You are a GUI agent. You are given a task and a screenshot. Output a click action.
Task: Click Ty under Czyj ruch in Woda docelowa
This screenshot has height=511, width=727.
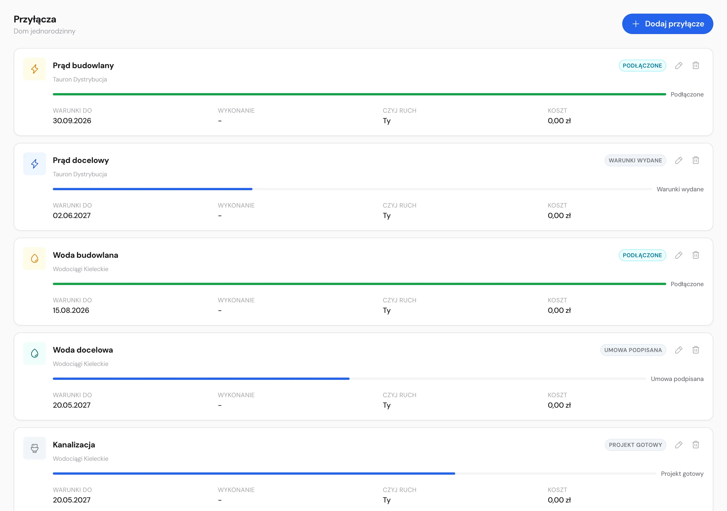tap(387, 406)
